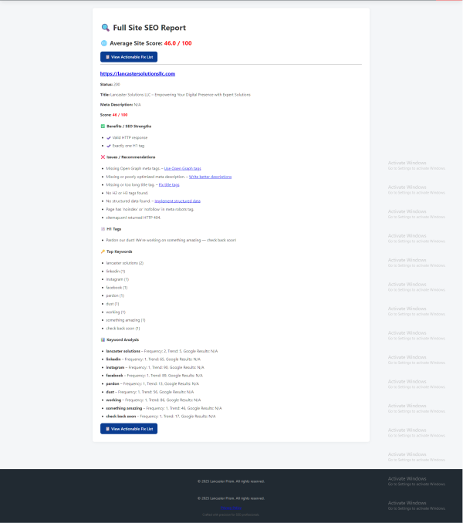Click the green check icon beside Benefits / SEO Strengths

[103, 126]
